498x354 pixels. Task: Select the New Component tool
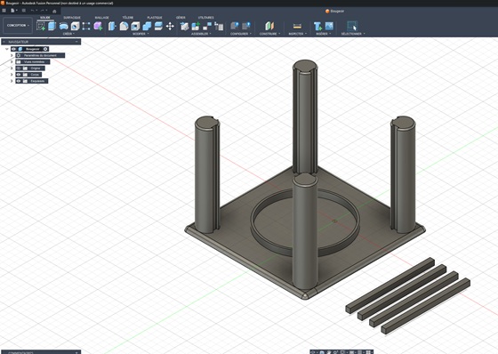click(x=184, y=26)
